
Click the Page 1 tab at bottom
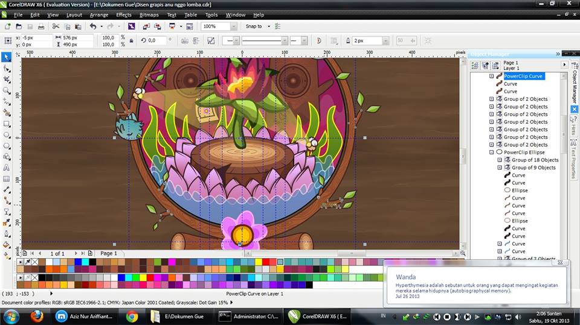pyautogui.click(x=109, y=254)
